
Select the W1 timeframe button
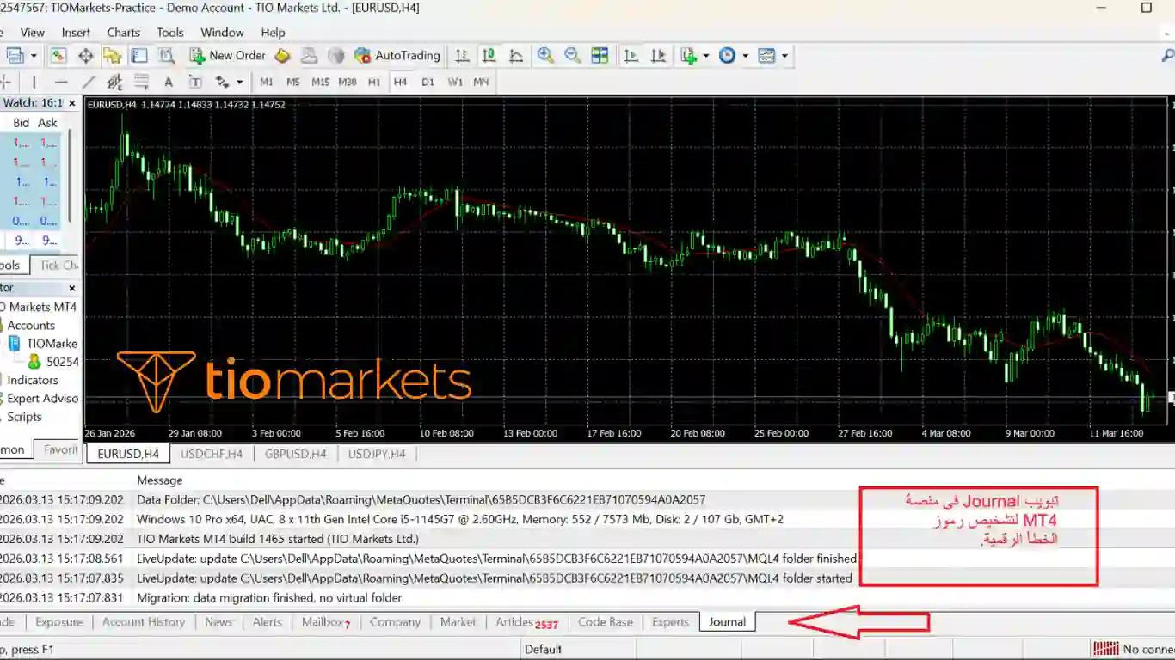click(x=455, y=82)
